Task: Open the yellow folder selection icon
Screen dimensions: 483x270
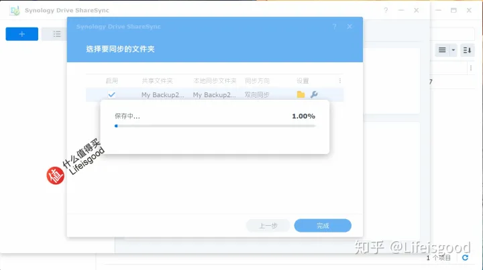Action: pos(301,94)
